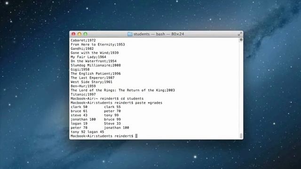Click the text 'clark 55'
Image resolution: width=301 pixels, height=169 pixels.
112,107
